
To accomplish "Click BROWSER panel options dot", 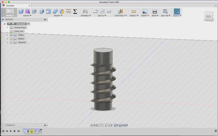I will coord(45,19).
